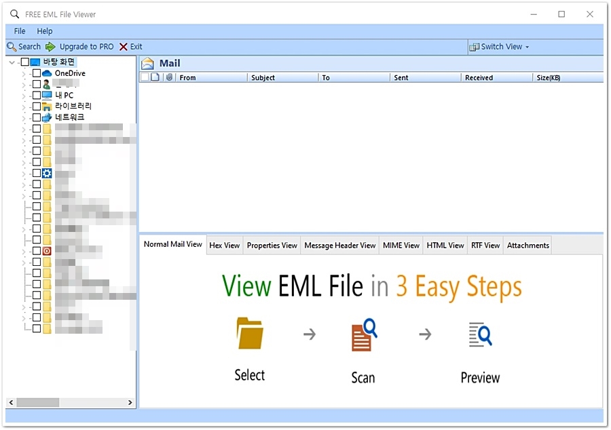The height and width of the screenshot is (430, 611).
Task: Expand the 라이브러리 tree node
Action: tap(23, 106)
